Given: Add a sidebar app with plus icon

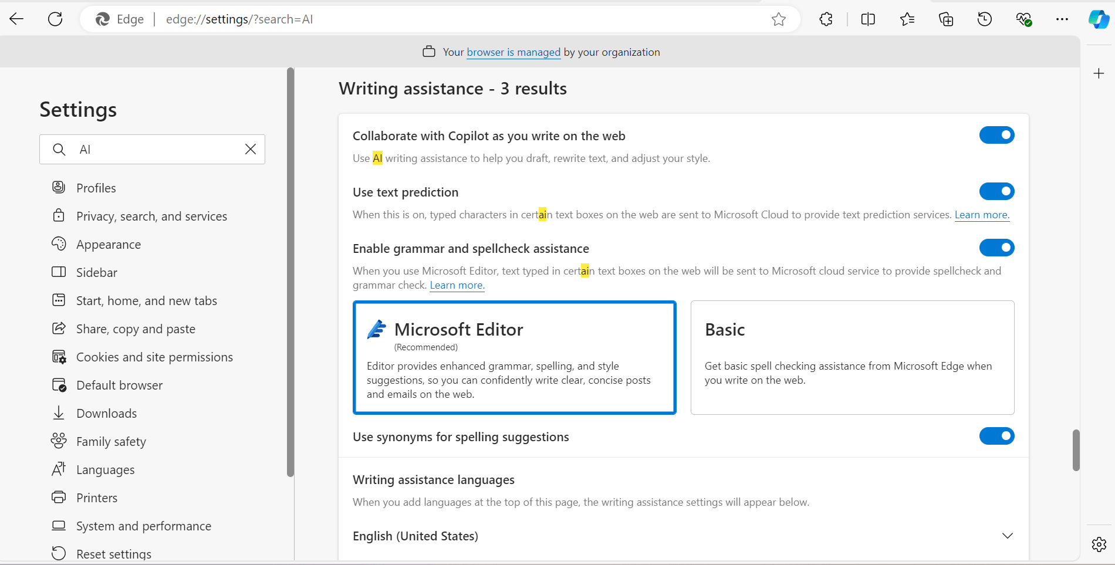Looking at the screenshot, I should tap(1099, 73).
